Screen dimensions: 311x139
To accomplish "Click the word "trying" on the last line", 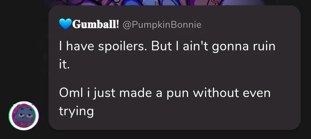I will pyautogui.click(x=76, y=112).
